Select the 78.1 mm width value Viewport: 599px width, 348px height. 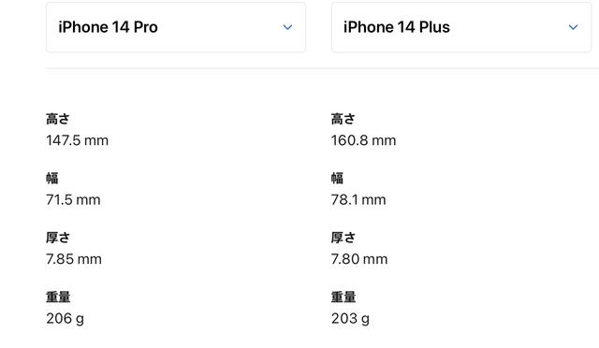358,200
